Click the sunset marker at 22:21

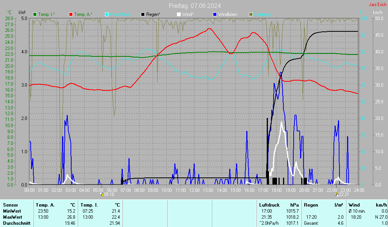click(x=336, y=194)
